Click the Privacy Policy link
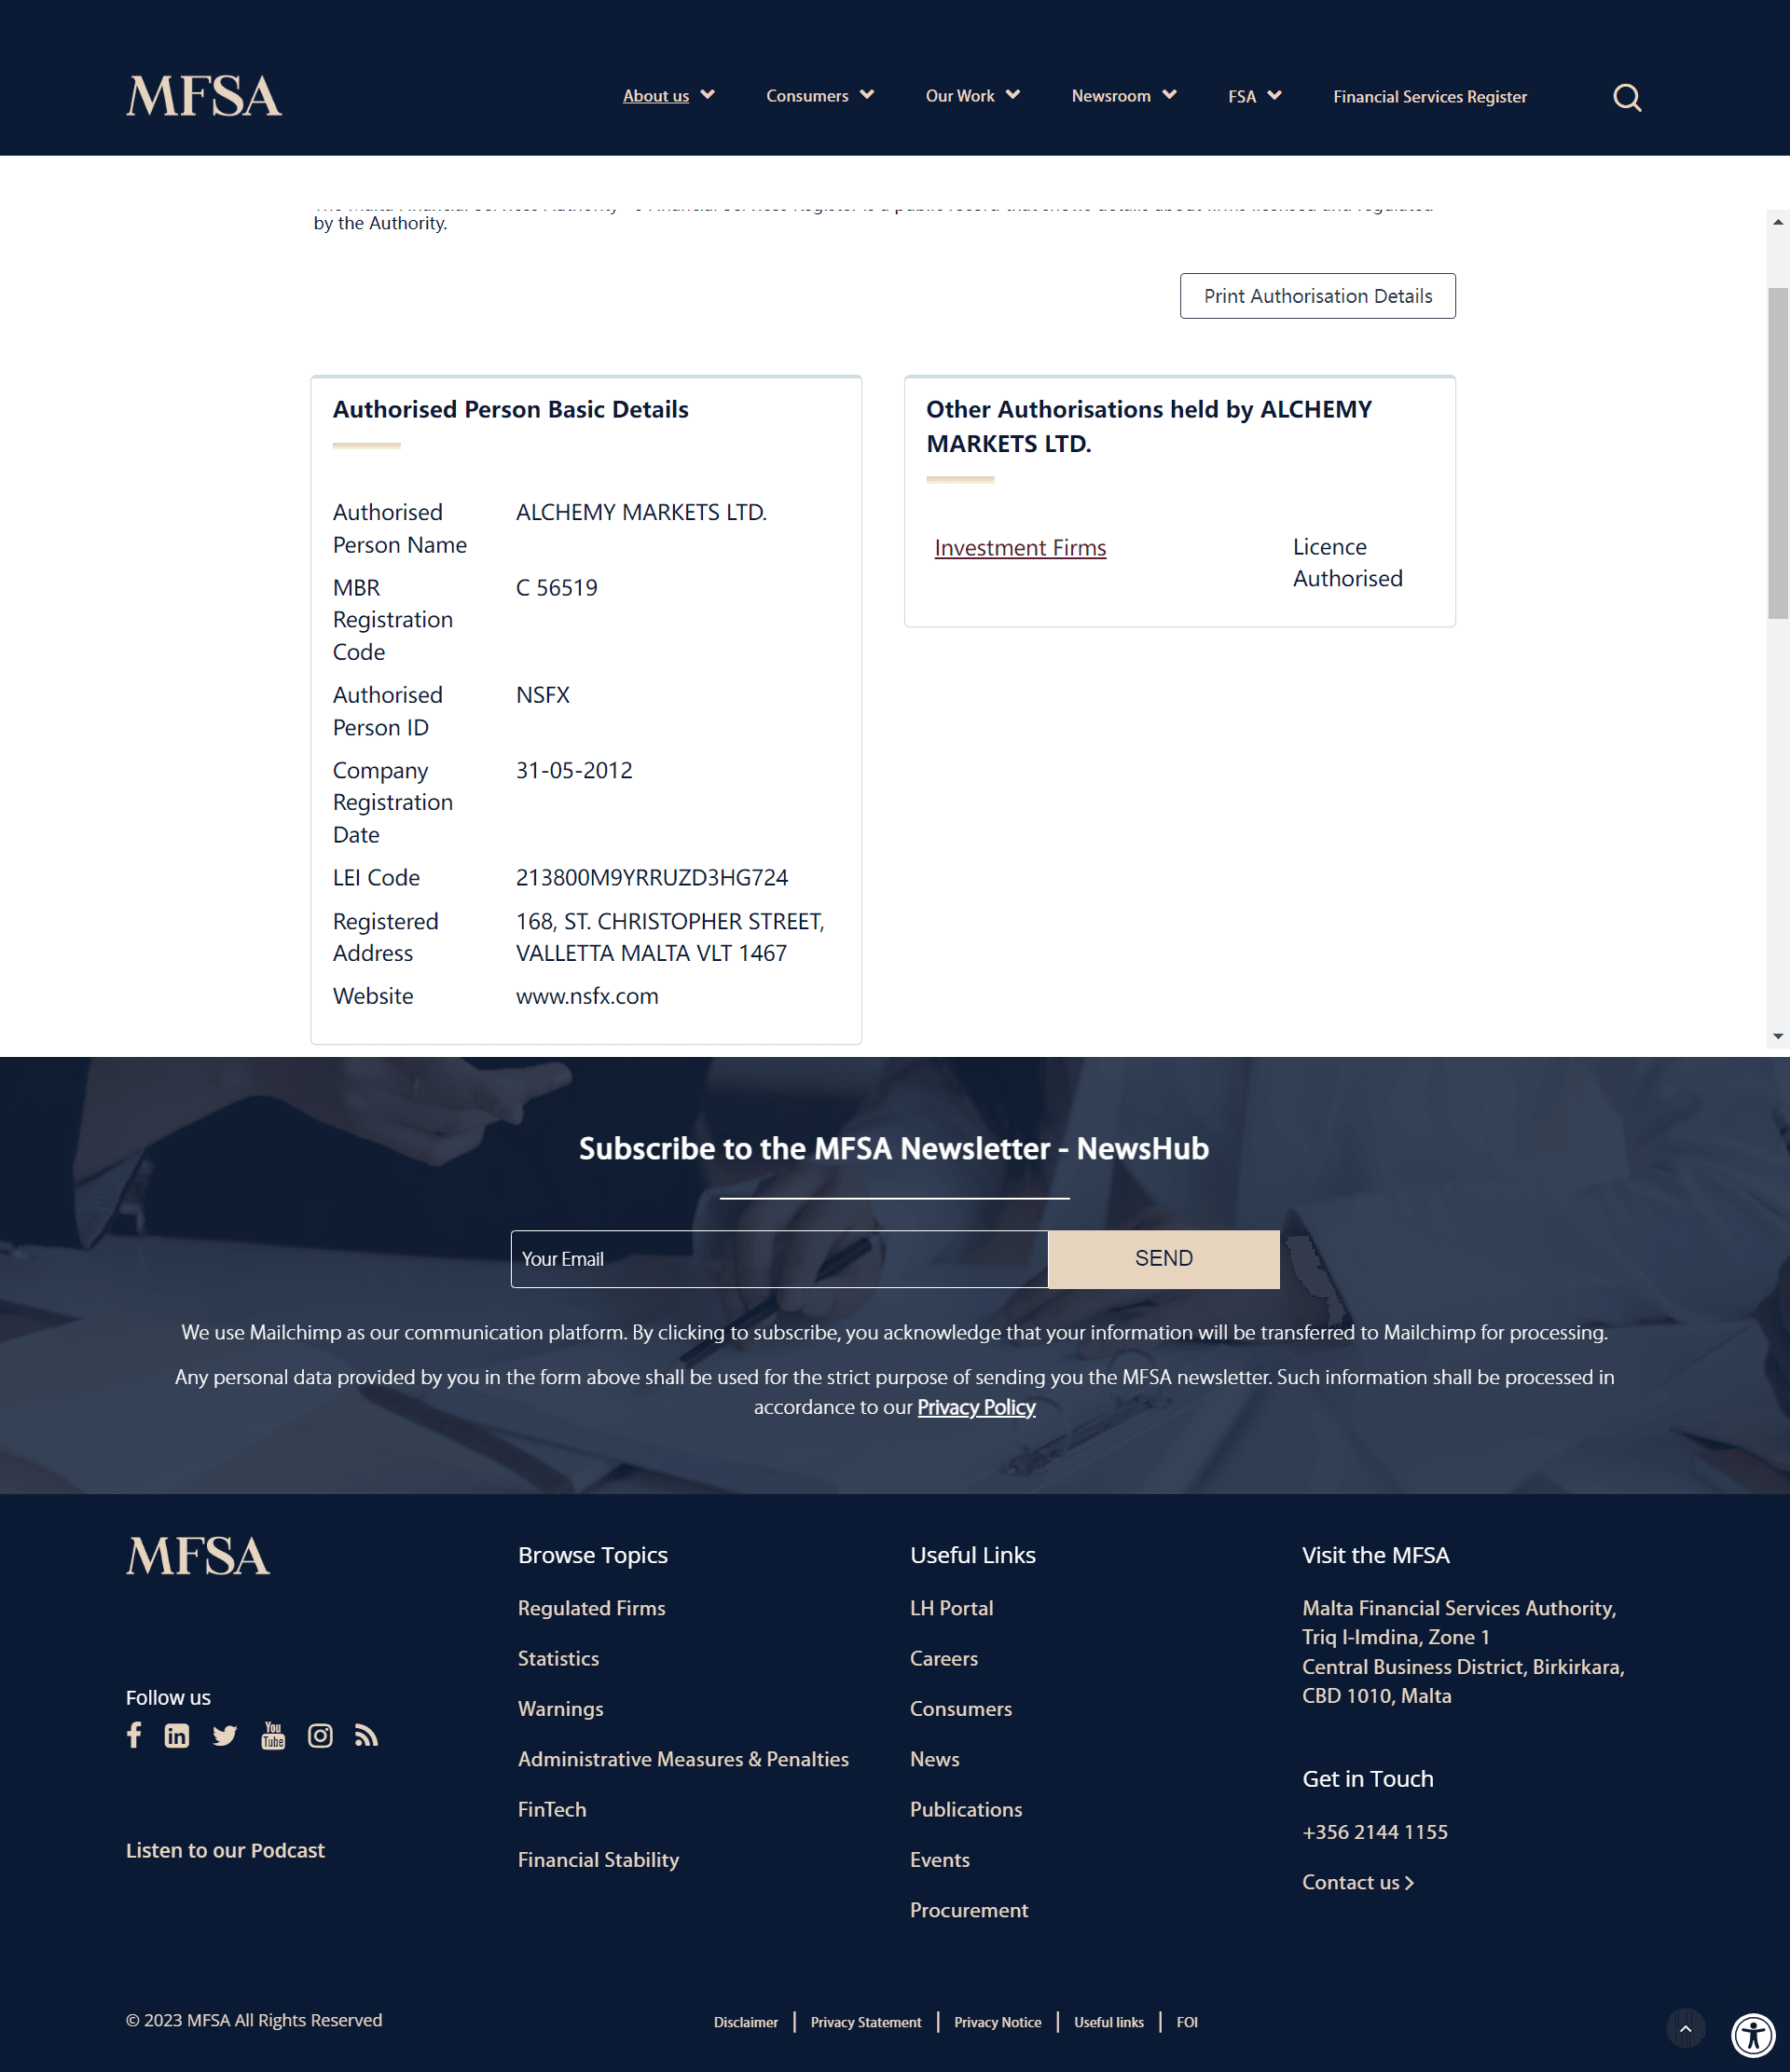 976,1407
